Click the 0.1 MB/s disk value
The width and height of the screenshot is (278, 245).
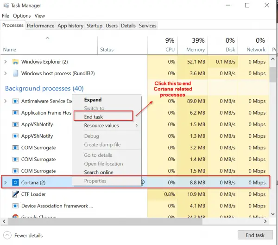click(226, 62)
